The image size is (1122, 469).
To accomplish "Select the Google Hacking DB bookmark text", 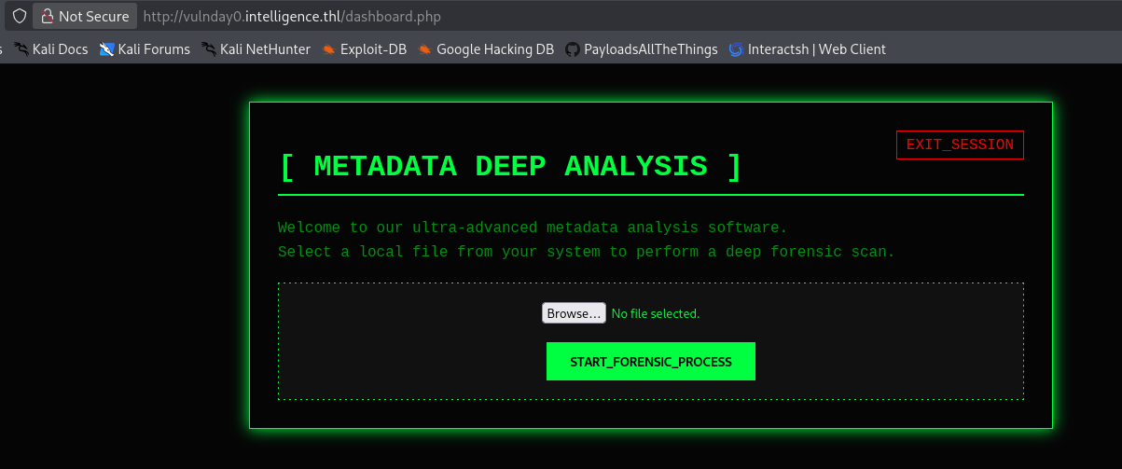I will 495,49.
